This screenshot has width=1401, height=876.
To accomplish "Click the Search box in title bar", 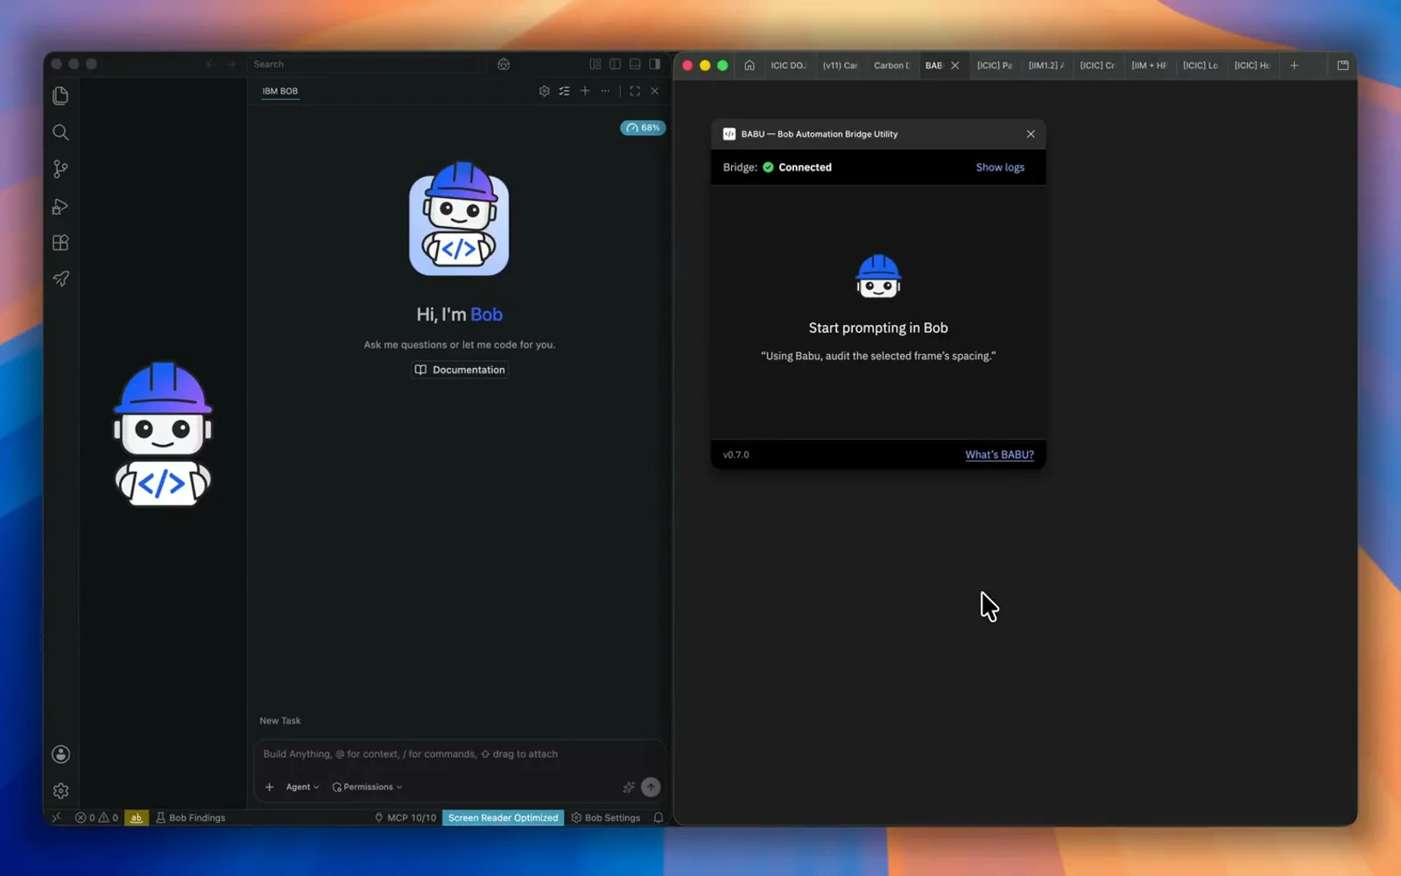I will (368, 64).
